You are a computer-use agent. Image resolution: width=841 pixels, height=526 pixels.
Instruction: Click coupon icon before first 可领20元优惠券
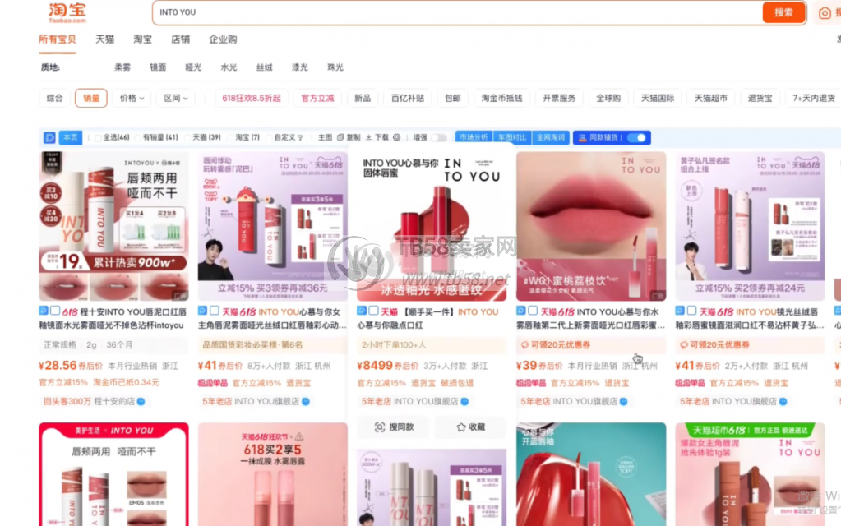[x=524, y=344]
